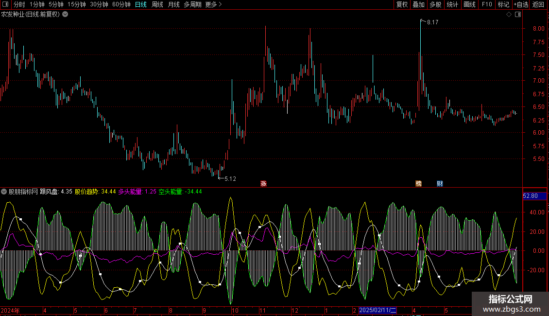Click the blue 财 event marker
Viewport: 549px width, 316px height.
[440, 184]
